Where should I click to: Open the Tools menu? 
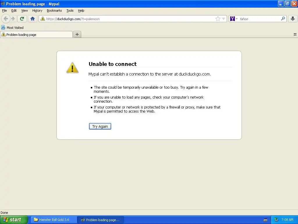70,10
